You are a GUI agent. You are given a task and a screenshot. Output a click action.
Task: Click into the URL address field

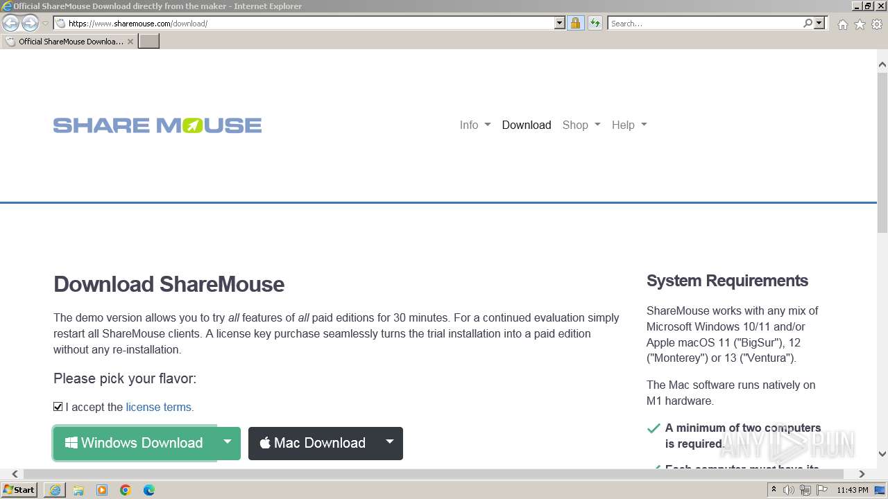pyautogui.click(x=310, y=23)
